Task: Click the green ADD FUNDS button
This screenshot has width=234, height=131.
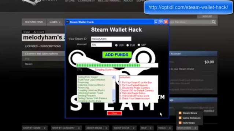Action: tap(117, 55)
